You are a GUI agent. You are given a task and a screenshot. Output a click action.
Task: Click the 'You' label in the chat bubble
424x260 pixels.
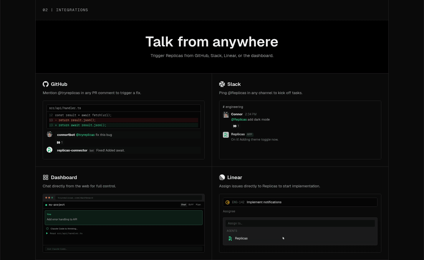click(49, 214)
